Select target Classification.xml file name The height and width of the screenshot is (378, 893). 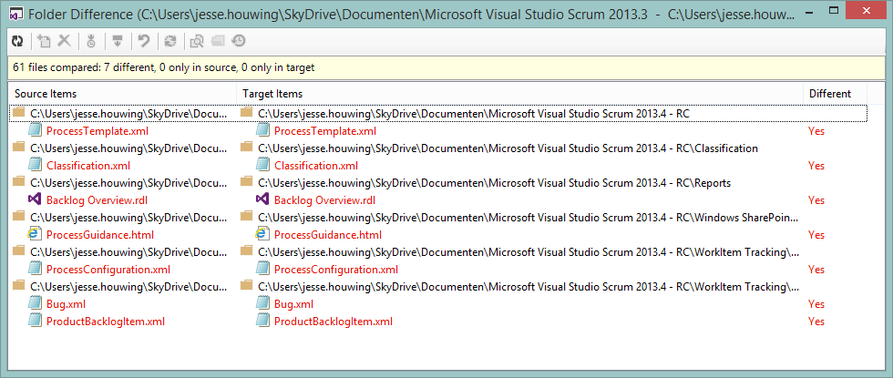click(316, 166)
